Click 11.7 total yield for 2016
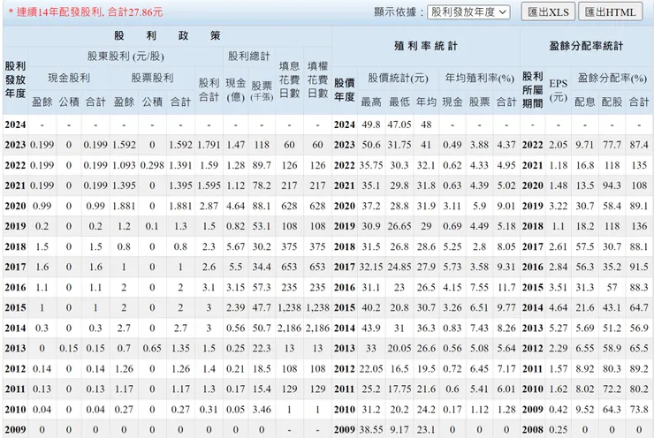 [506, 287]
